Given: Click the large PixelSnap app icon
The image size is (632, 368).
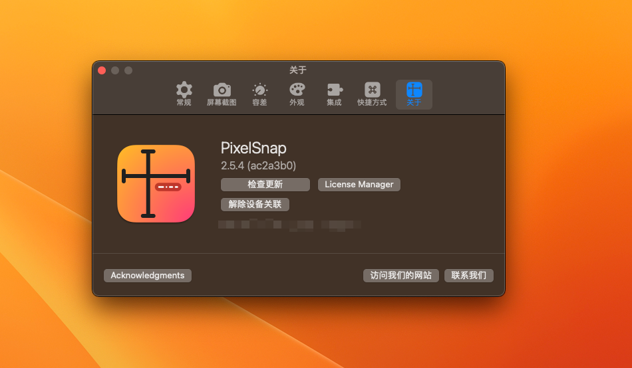Looking at the screenshot, I should click(156, 183).
